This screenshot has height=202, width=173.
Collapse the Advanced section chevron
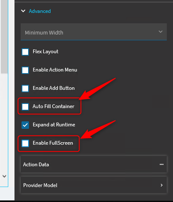23,11
